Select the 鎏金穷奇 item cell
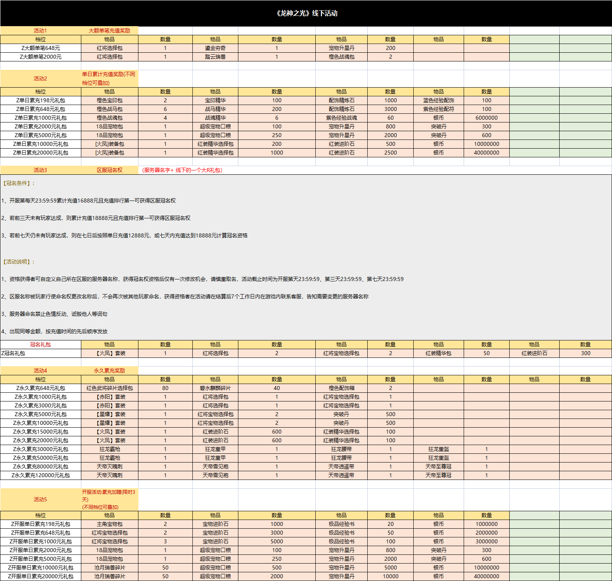 click(215, 48)
